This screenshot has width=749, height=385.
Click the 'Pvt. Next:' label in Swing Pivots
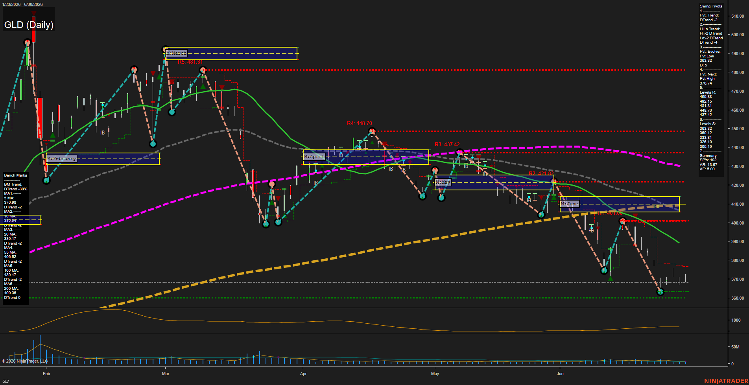point(708,74)
